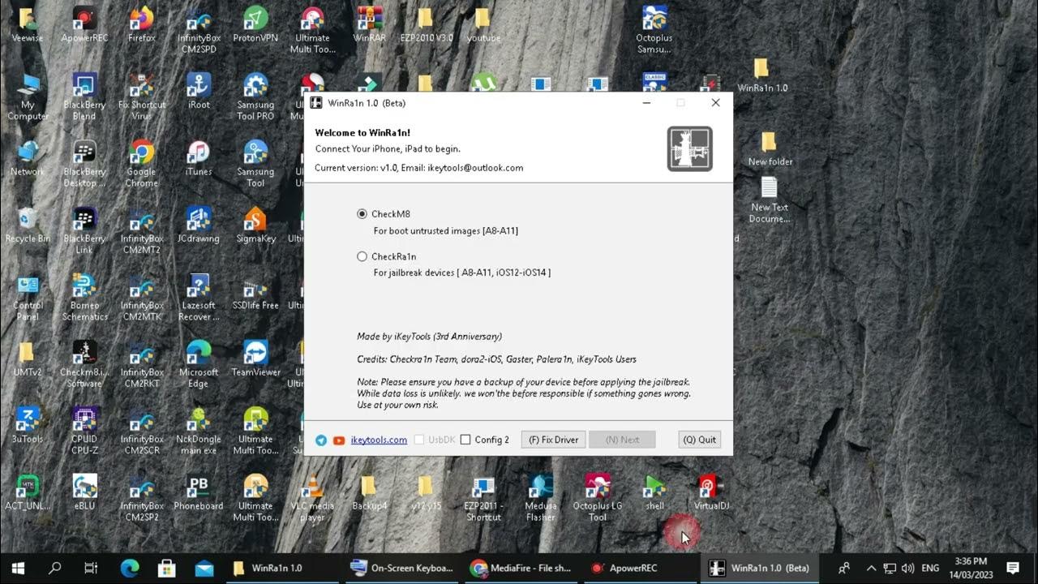Open Task View on the taskbar

coord(91,568)
